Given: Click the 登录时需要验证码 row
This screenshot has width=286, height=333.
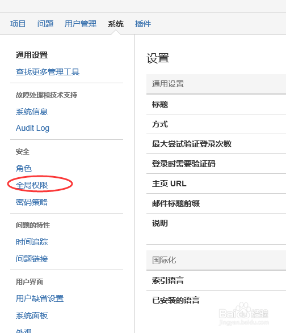Looking at the screenshot, I should click(x=216, y=164).
